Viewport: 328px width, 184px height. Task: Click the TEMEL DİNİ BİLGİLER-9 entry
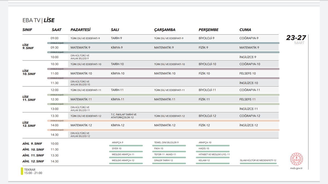point(166,143)
